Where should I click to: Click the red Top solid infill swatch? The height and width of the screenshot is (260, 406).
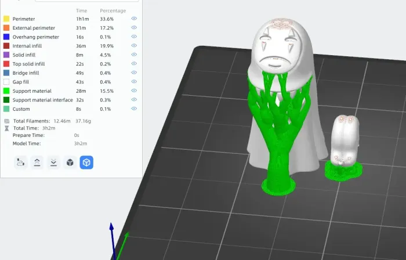point(6,64)
